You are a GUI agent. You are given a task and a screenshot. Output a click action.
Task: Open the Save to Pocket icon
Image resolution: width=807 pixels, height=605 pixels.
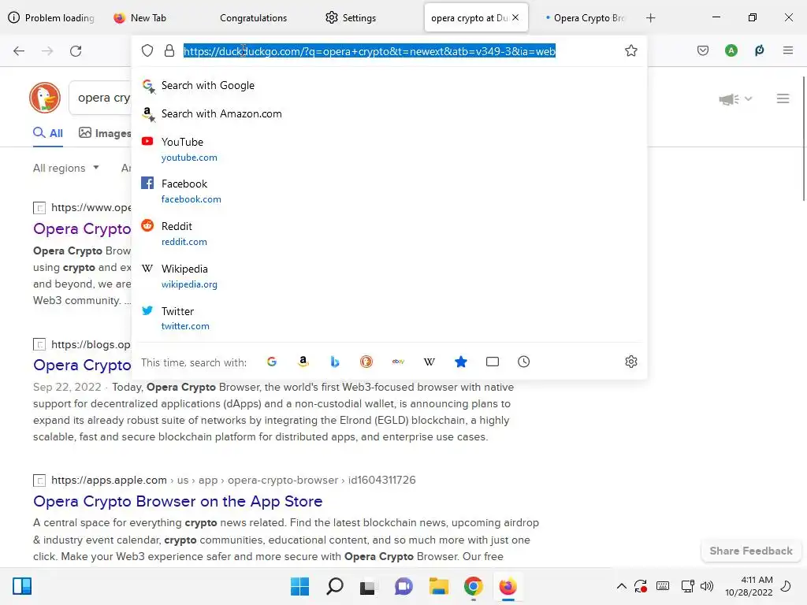click(703, 50)
